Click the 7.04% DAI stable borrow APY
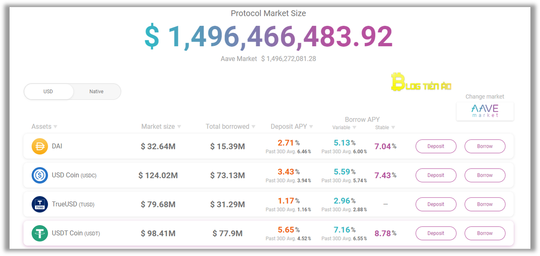The width and height of the screenshot is (540, 256). pos(385,147)
